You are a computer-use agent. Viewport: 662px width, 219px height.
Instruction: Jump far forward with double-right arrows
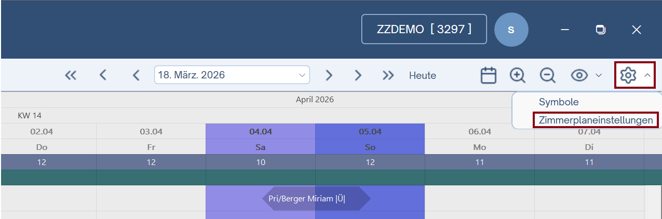(388, 75)
